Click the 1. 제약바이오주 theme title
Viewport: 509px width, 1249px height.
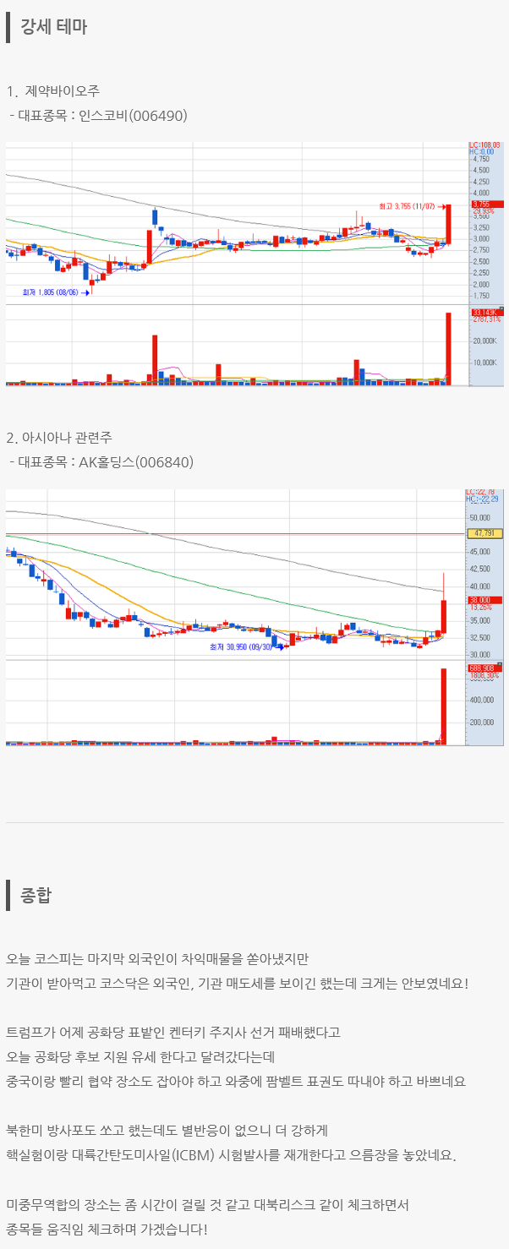click(52, 90)
